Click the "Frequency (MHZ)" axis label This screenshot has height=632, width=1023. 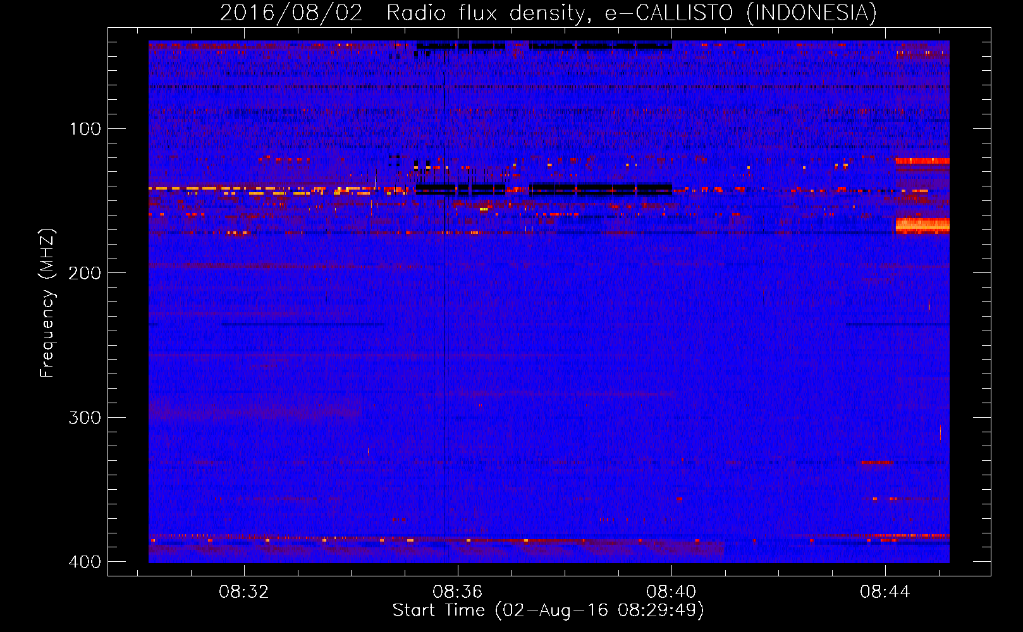click(47, 303)
